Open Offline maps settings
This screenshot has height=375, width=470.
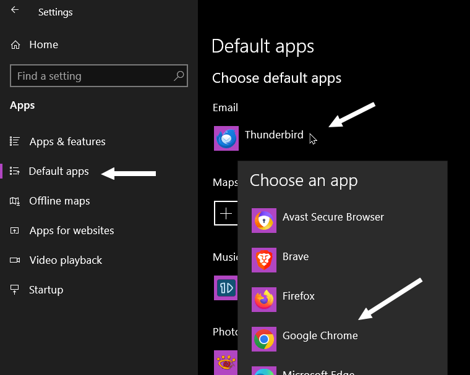pyautogui.click(x=59, y=201)
